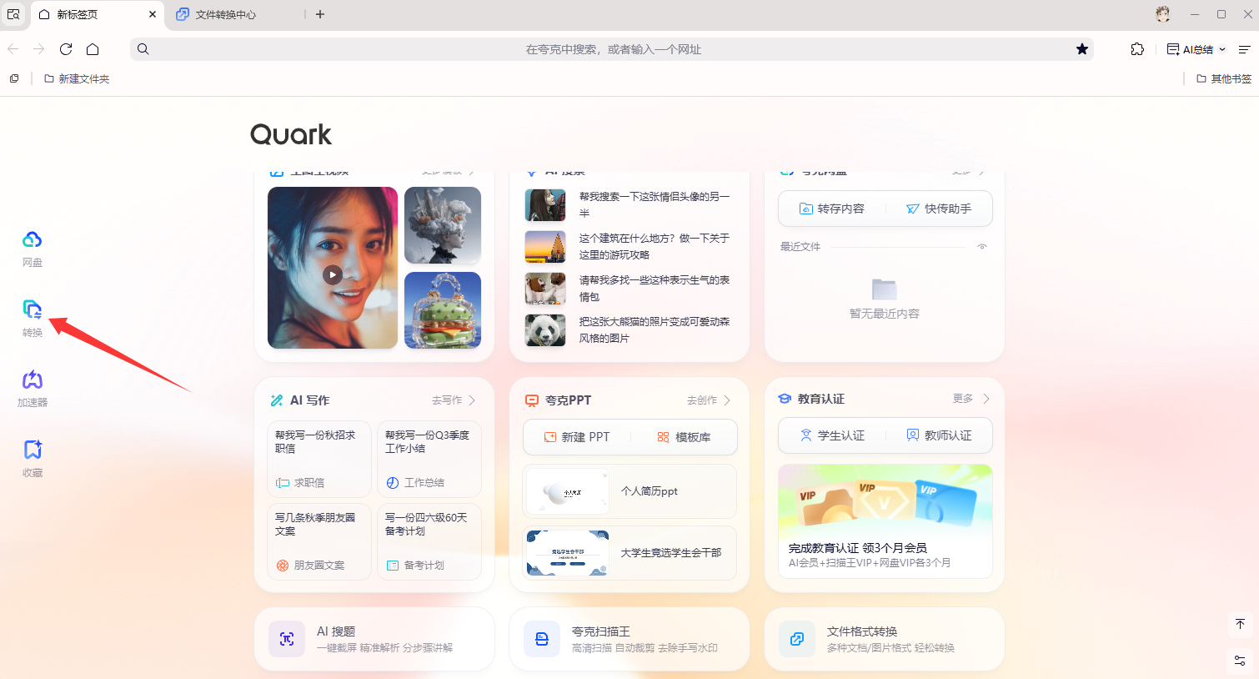Click the 新建 PPT button

(577, 437)
